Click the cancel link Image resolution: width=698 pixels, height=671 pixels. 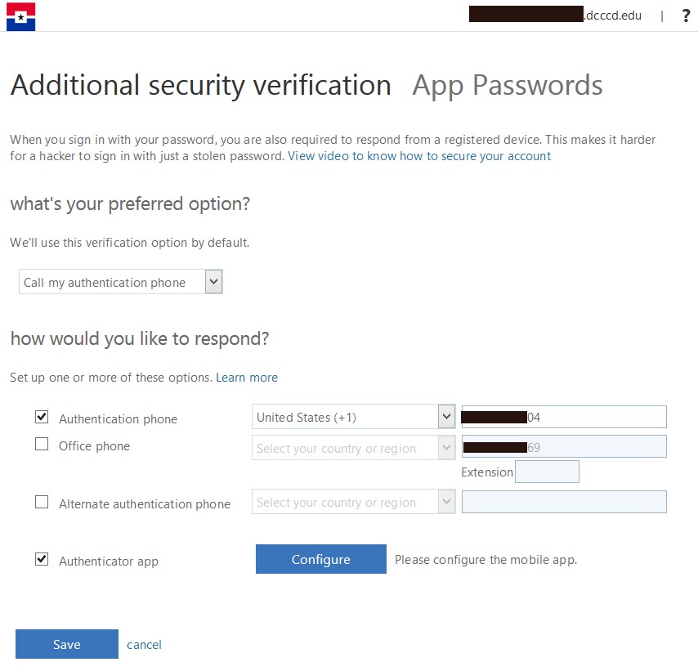pyautogui.click(x=144, y=645)
